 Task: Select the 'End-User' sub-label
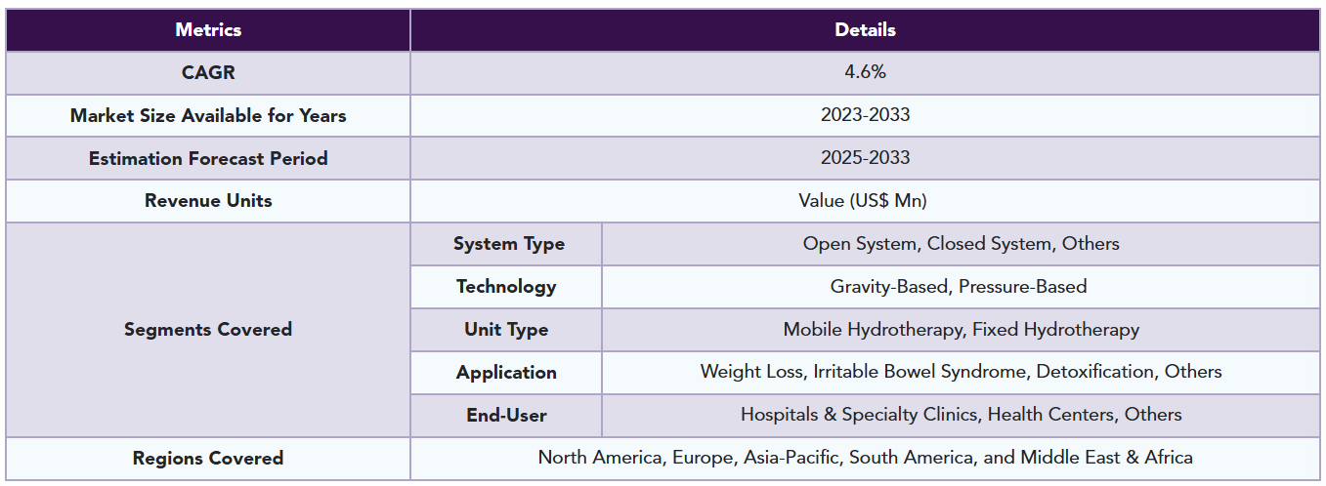click(506, 416)
